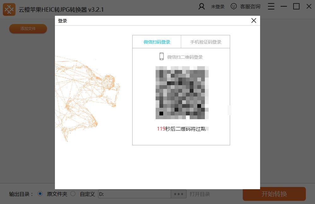Open the hamburger main menu icon
The height and width of the screenshot is (204, 315).
[271, 6]
